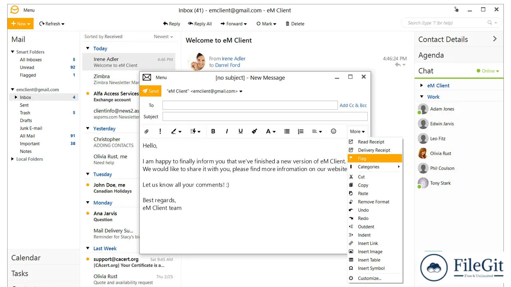Open the font color dropdown
This screenshot has width=511, height=287.
pyautogui.click(x=271, y=131)
